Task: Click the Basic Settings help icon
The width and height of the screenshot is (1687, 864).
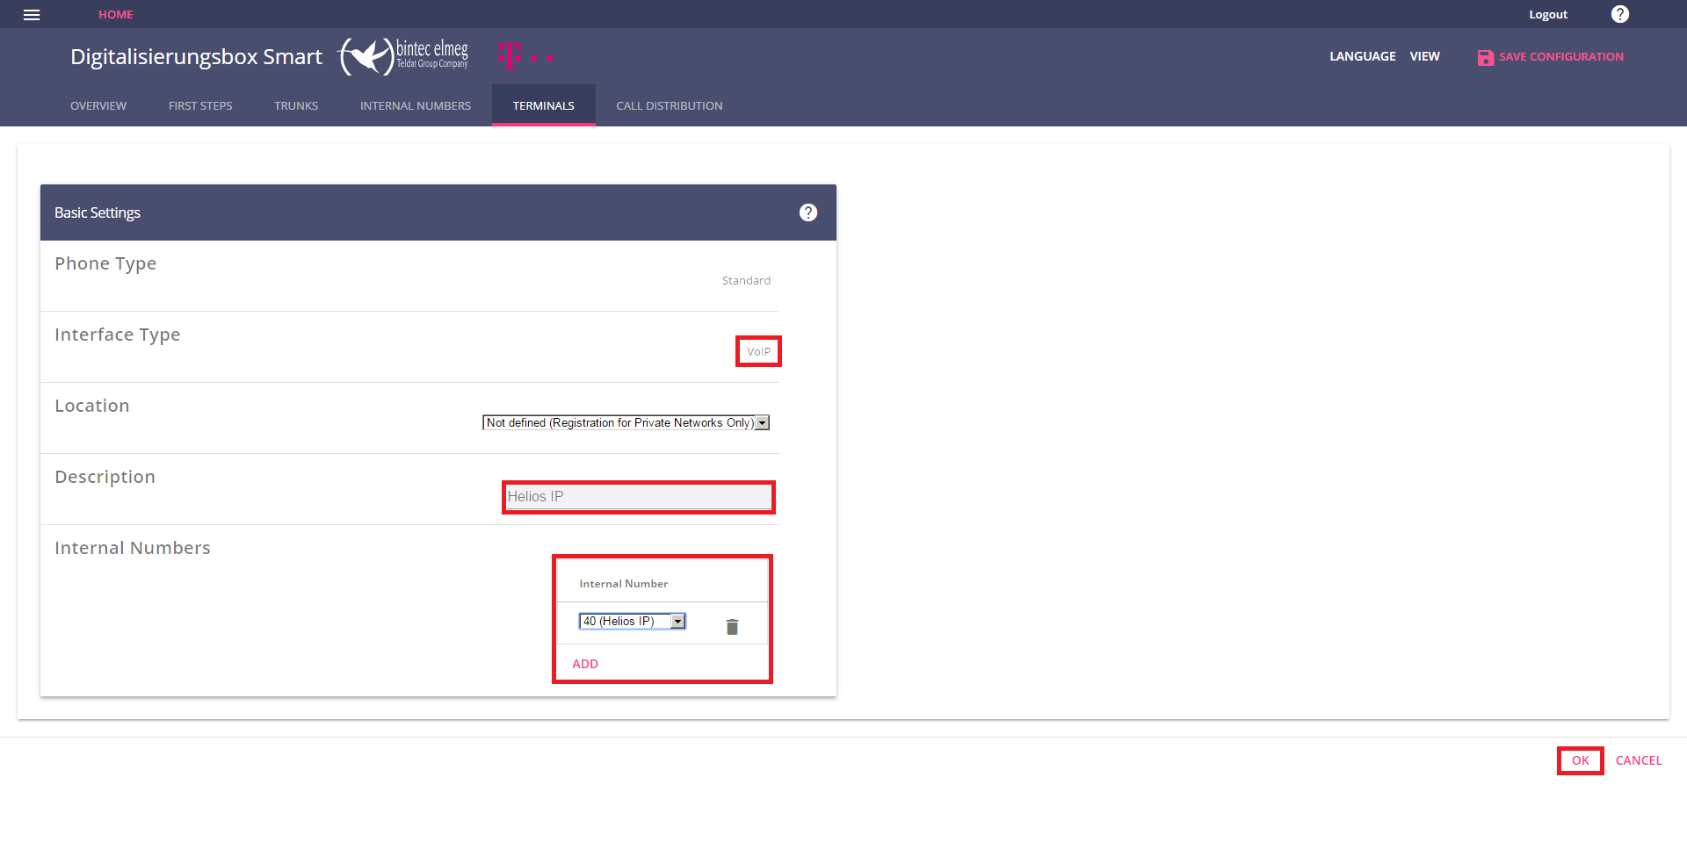Action: [x=807, y=212]
